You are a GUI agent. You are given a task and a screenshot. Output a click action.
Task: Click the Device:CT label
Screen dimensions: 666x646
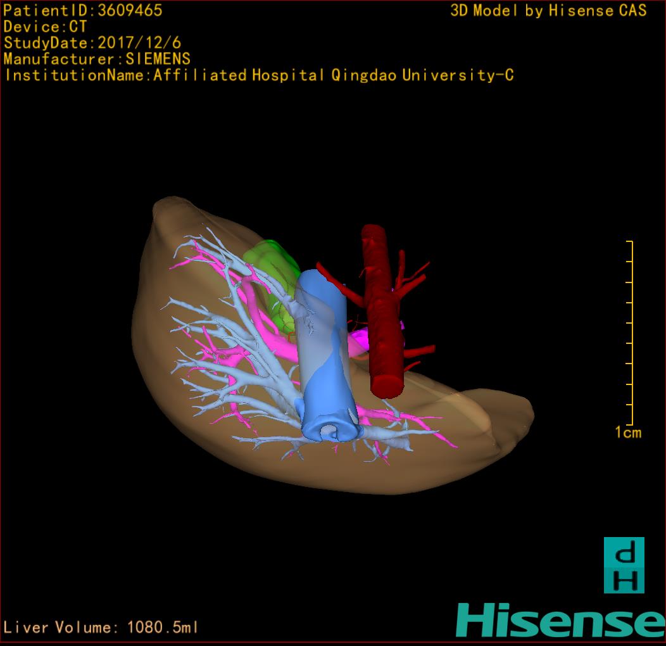pyautogui.click(x=45, y=27)
